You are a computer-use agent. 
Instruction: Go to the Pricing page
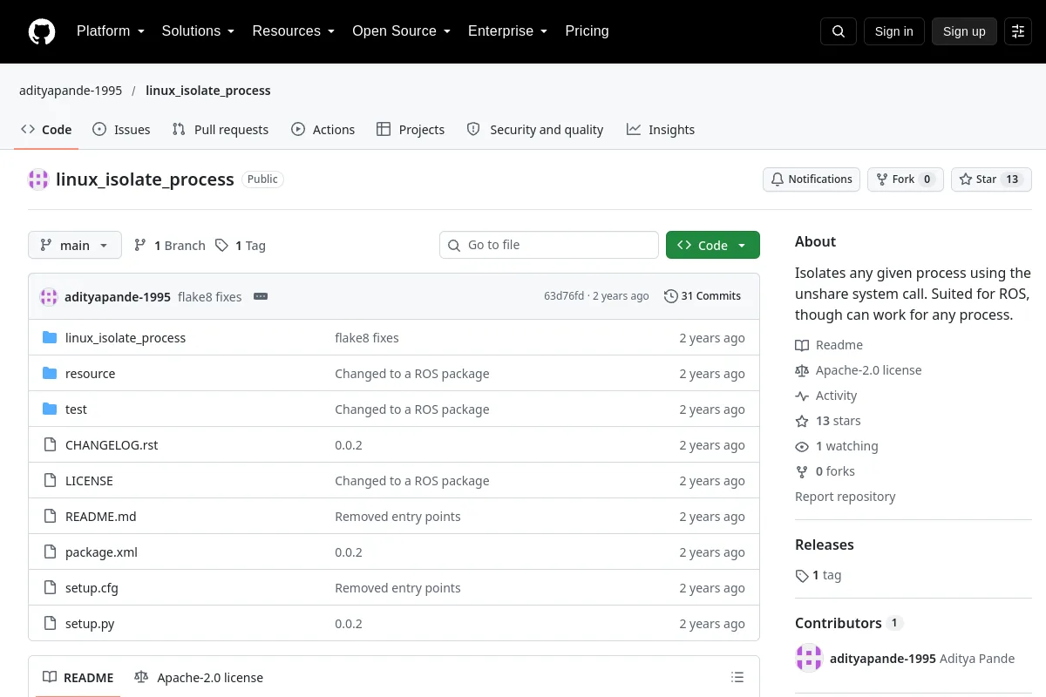coord(587,31)
